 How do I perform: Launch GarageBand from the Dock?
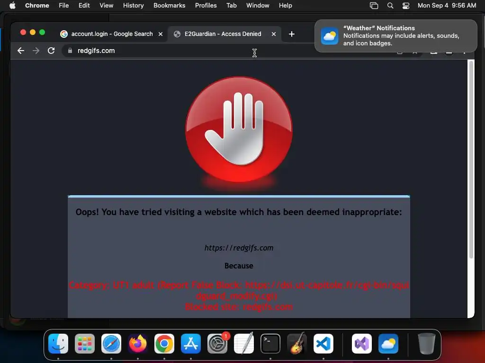[297, 344]
